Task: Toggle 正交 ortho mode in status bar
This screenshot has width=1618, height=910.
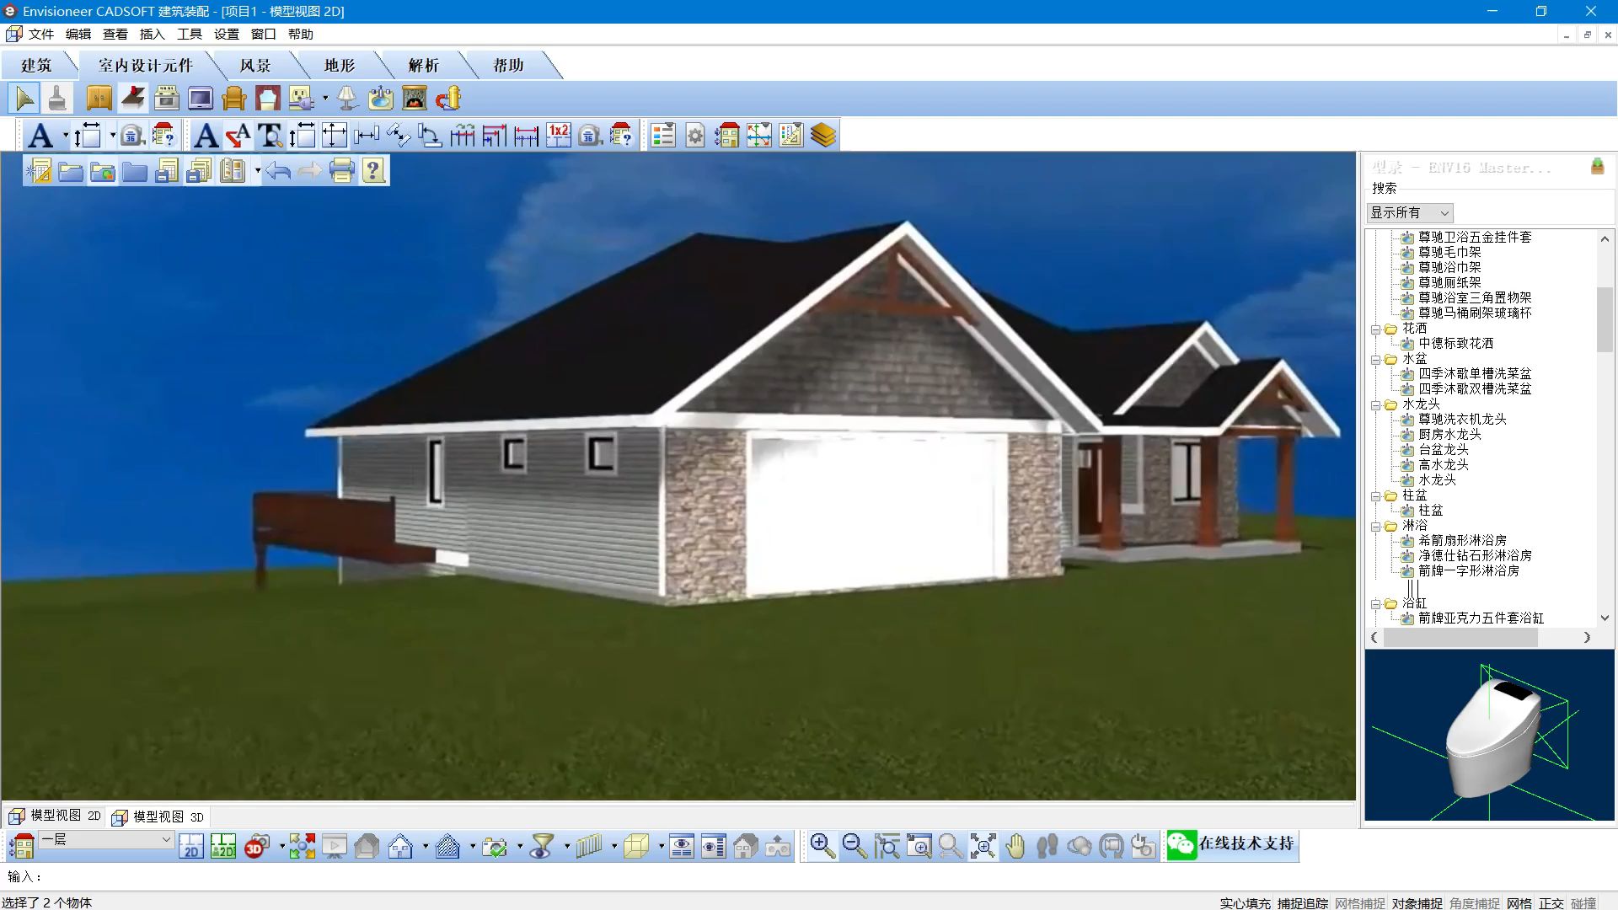Action: (1551, 902)
